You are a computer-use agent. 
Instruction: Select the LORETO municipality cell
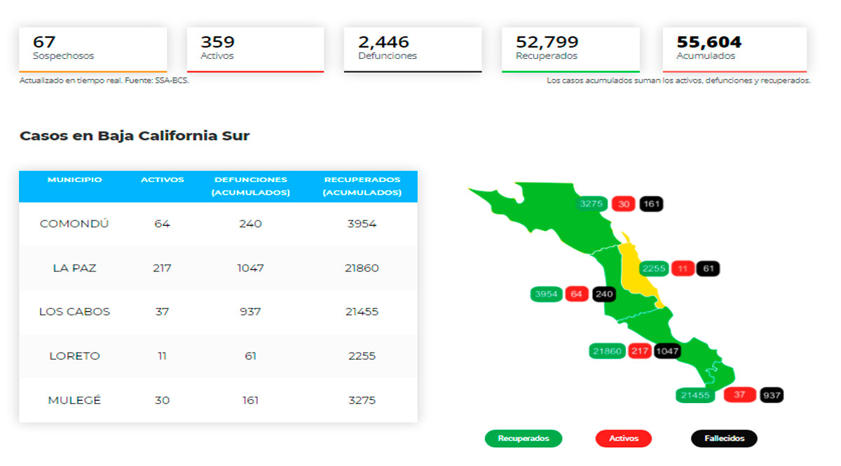(74, 355)
